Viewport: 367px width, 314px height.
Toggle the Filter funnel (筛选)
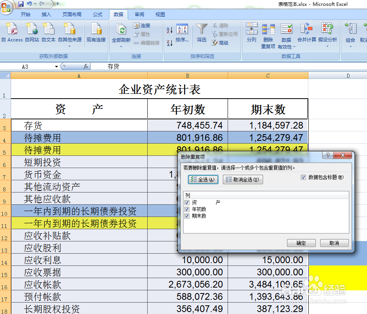202,33
